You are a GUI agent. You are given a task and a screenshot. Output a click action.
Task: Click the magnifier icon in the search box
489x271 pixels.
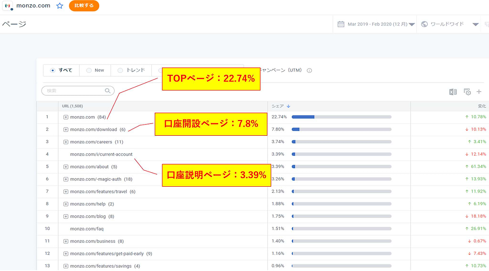point(107,90)
